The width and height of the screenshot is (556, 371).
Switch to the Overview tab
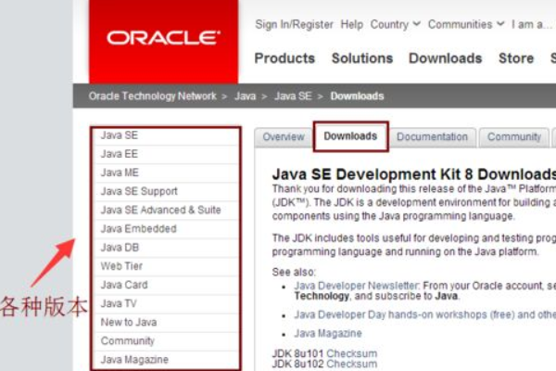pyautogui.click(x=284, y=137)
